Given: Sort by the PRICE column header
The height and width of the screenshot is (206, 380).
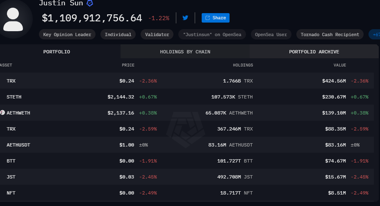Looking at the screenshot, I should [x=128, y=65].
